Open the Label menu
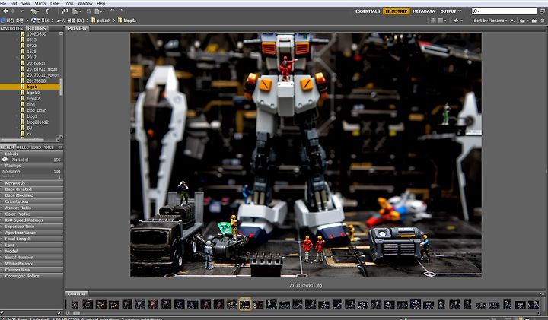Image resolution: width=548 pixels, height=320 pixels. 55,4
